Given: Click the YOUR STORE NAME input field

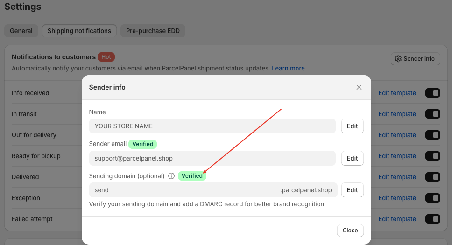Looking at the screenshot, I should 212,126.
